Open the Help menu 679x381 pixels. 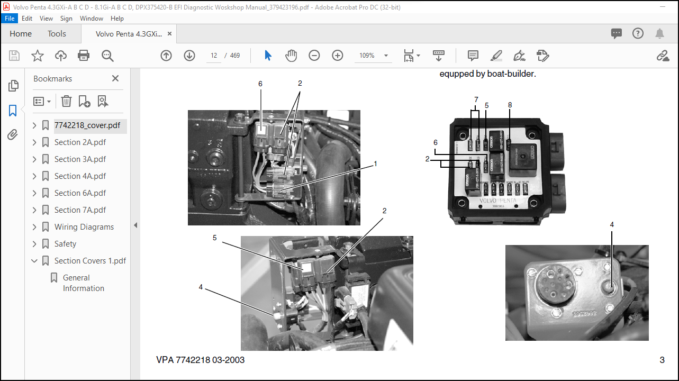(x=117, y=18)
